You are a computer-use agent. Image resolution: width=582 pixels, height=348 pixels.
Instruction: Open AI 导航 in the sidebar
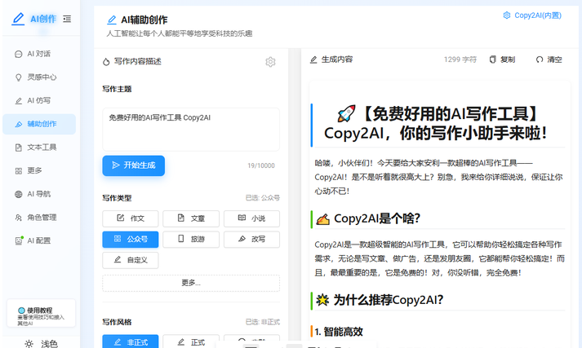(x=39, y=194)
